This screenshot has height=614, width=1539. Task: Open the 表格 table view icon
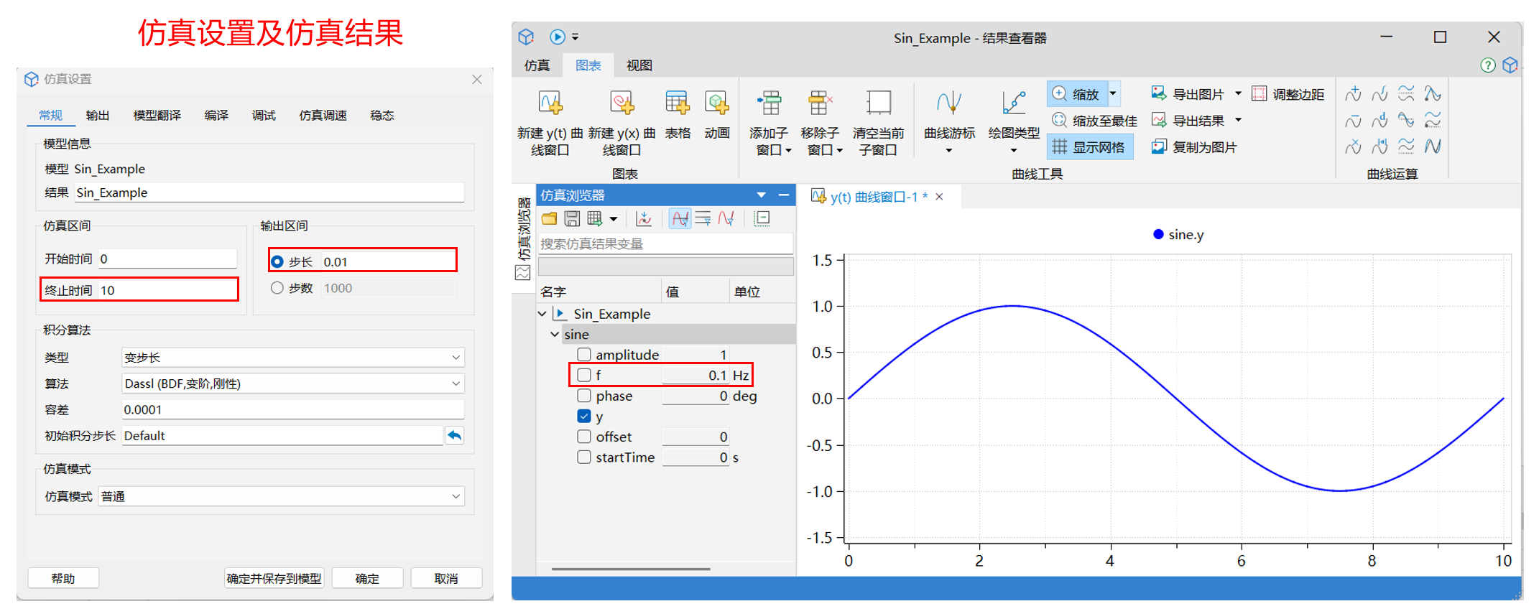point(677,104)
